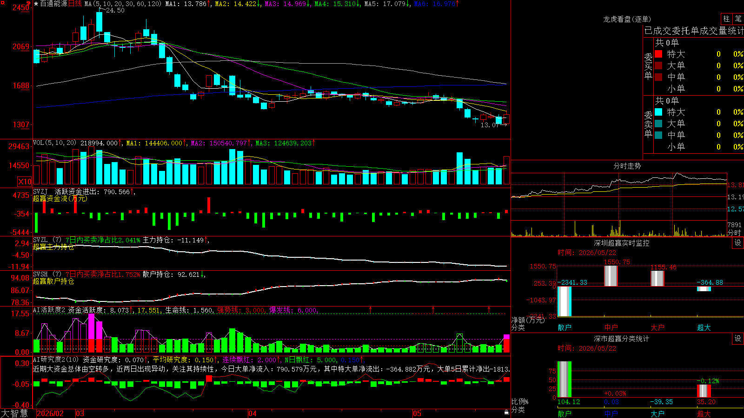Click the 散户 label under 深圳超赢实时监控
Viewport: 744px width, 418px height.
click(564, 327)
